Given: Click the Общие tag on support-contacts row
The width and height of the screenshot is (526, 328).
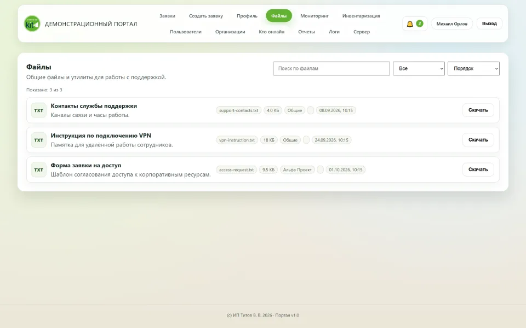Looking at the screenshot, I should pyautogui.click(x=295, y=110).
